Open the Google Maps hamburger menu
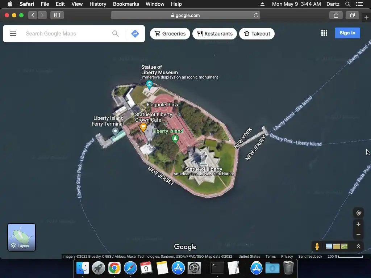 pyautogui.click(x=13, y=34)
